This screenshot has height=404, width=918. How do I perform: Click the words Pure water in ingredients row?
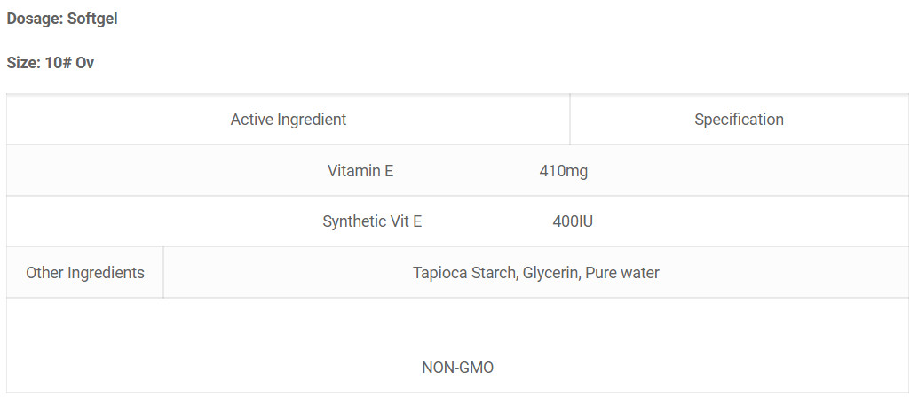click(622, 273)
